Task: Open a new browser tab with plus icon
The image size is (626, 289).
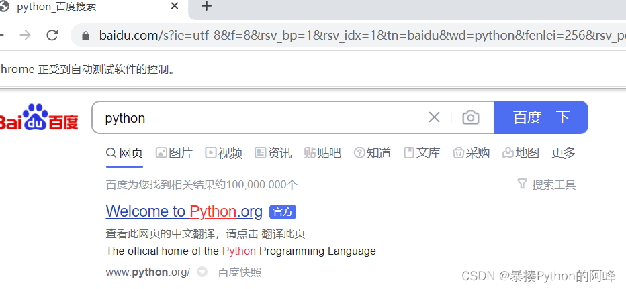Action: 206,6
